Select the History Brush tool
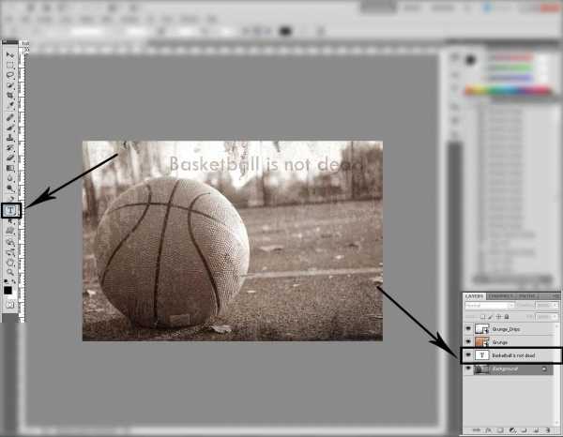This screenshot has height=437, width=563. click(10, 147)
